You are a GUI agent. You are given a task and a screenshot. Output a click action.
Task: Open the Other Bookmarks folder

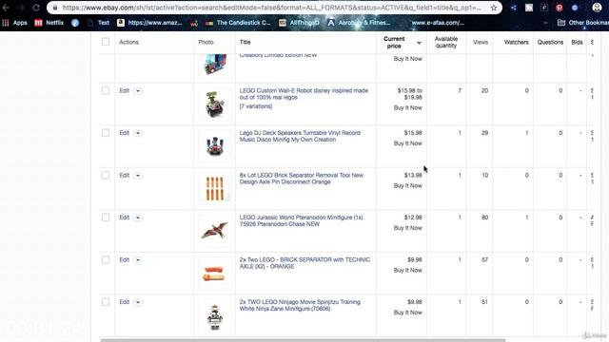(x=583, y=23)
